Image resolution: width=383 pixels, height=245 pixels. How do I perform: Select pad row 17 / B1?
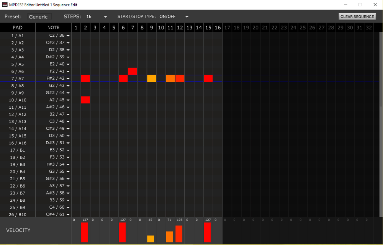[x=18, y=150]
